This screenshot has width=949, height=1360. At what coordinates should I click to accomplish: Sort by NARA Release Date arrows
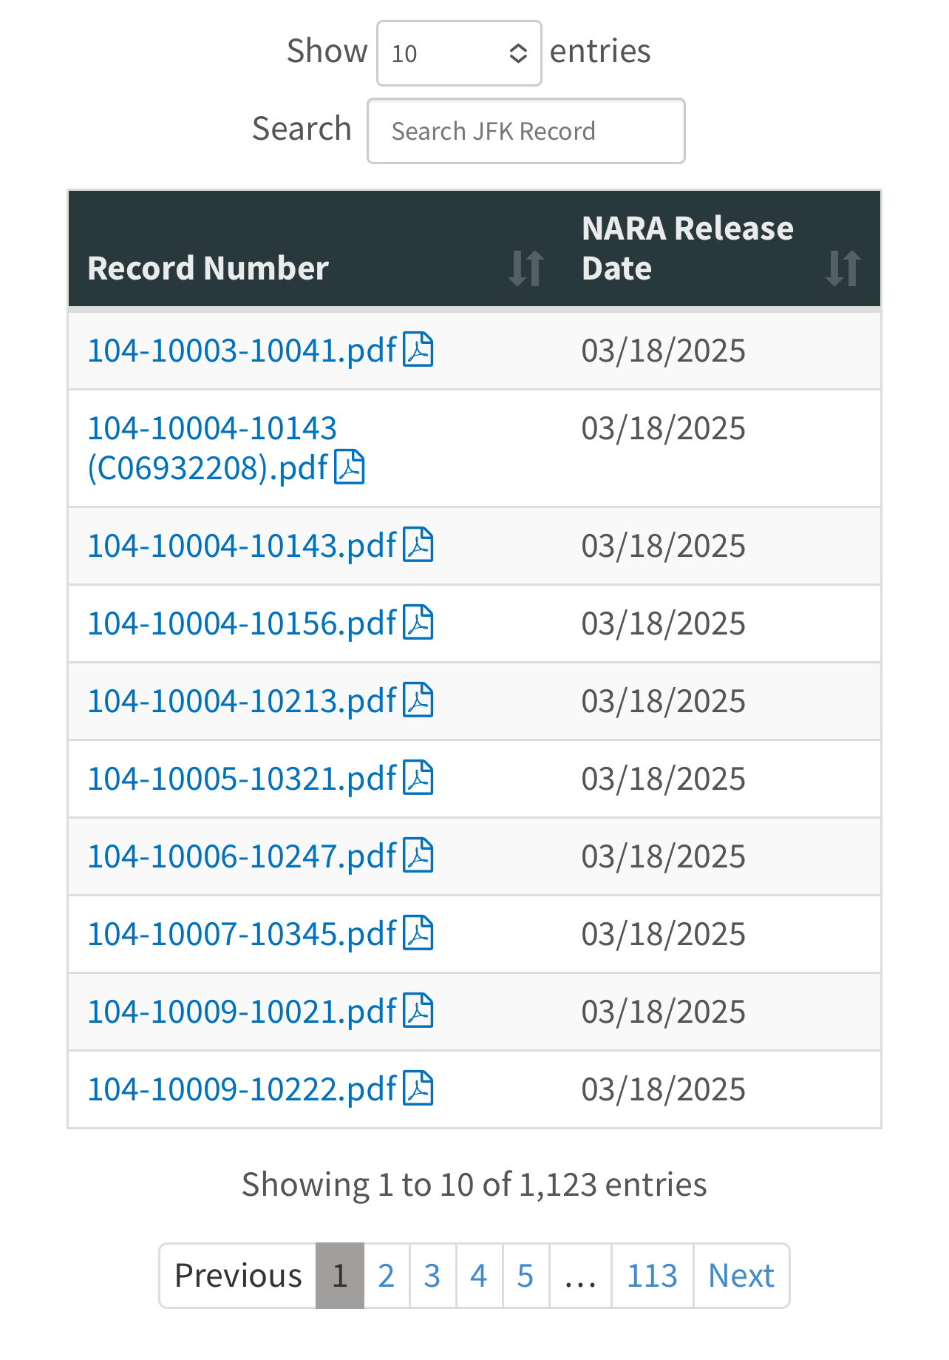843,268
